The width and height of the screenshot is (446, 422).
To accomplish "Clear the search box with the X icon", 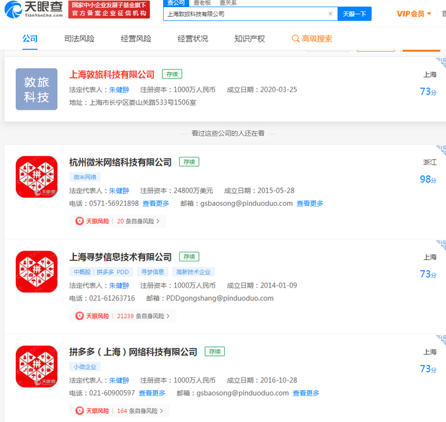I will tap(330, 13).
